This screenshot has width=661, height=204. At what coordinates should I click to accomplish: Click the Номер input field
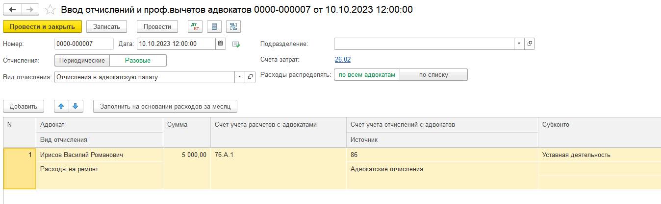click(x=84, y=44)
